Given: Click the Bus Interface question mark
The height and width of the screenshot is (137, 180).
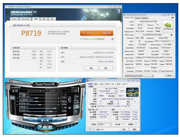Looking at the screenshot, I should 173,41.
